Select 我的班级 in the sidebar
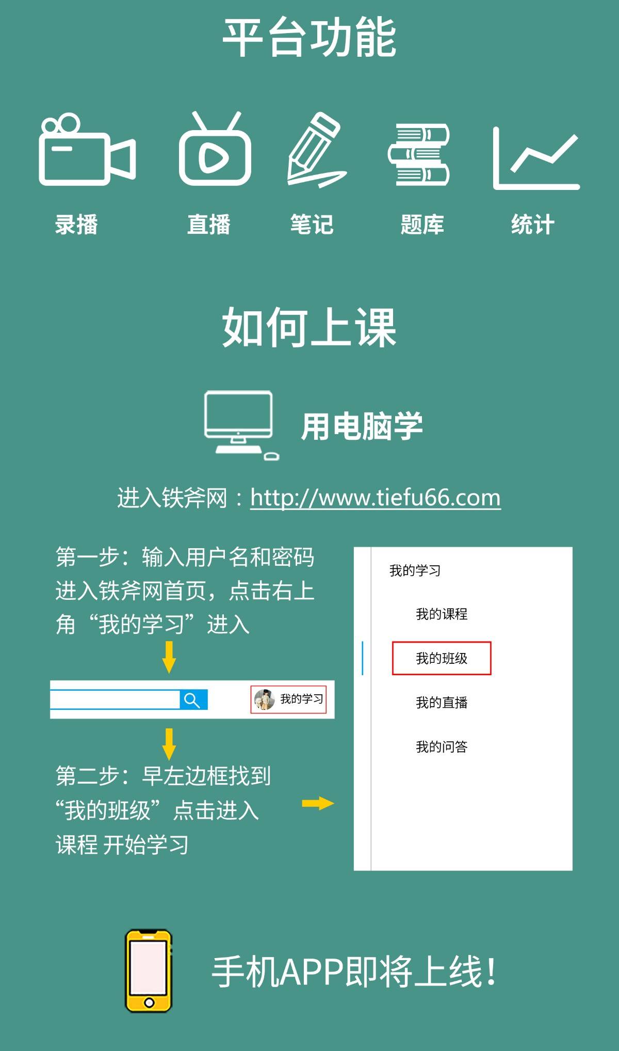 (442, 658)
